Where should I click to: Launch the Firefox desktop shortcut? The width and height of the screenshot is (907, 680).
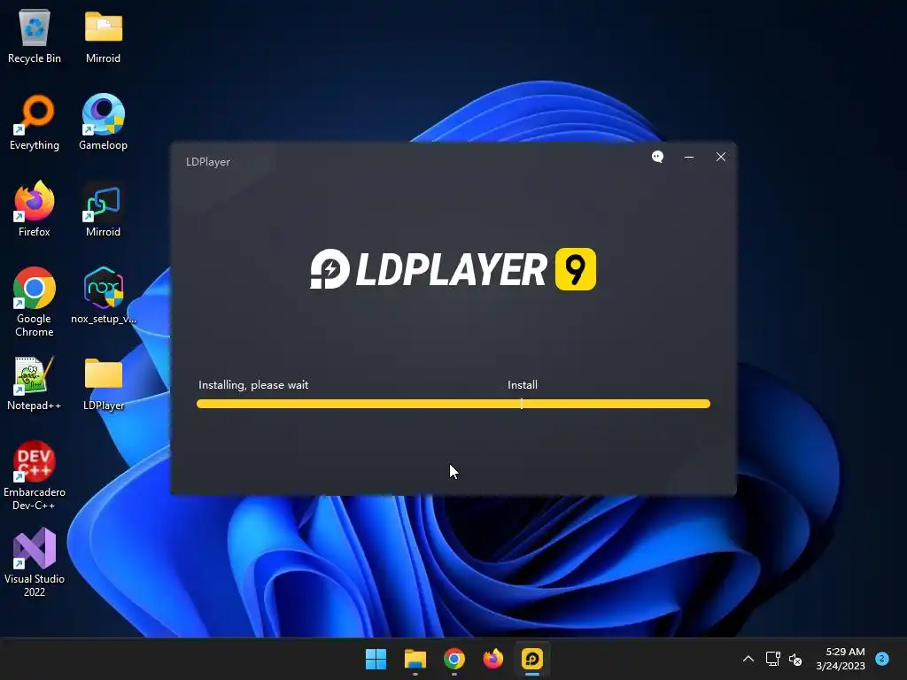click(x=35, y=209)
